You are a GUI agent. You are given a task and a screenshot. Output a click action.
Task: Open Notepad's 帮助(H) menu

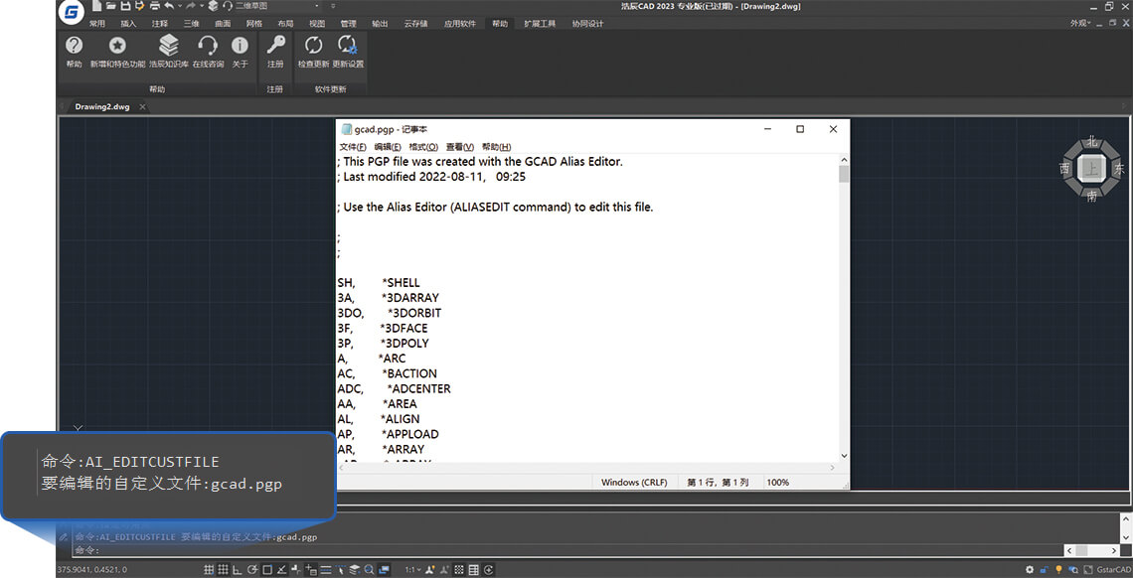point(496,146)
